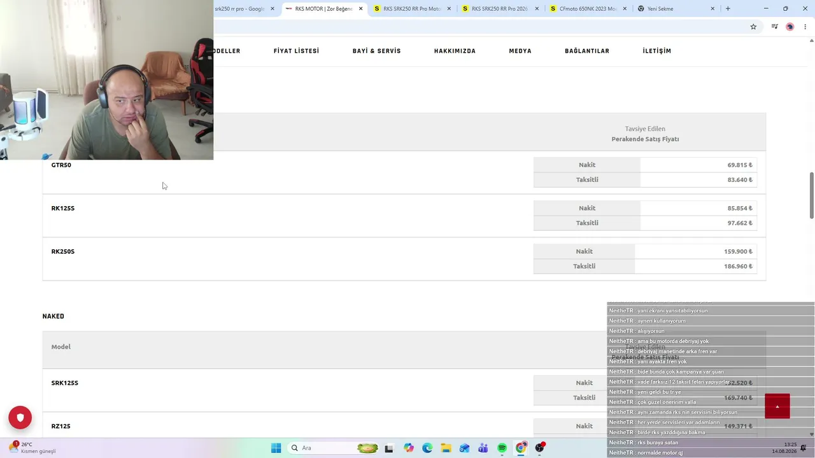815x458 pixels.
Task: Switch to the srk250 rr pro Google tab
Action: click(x=239, y=9)
